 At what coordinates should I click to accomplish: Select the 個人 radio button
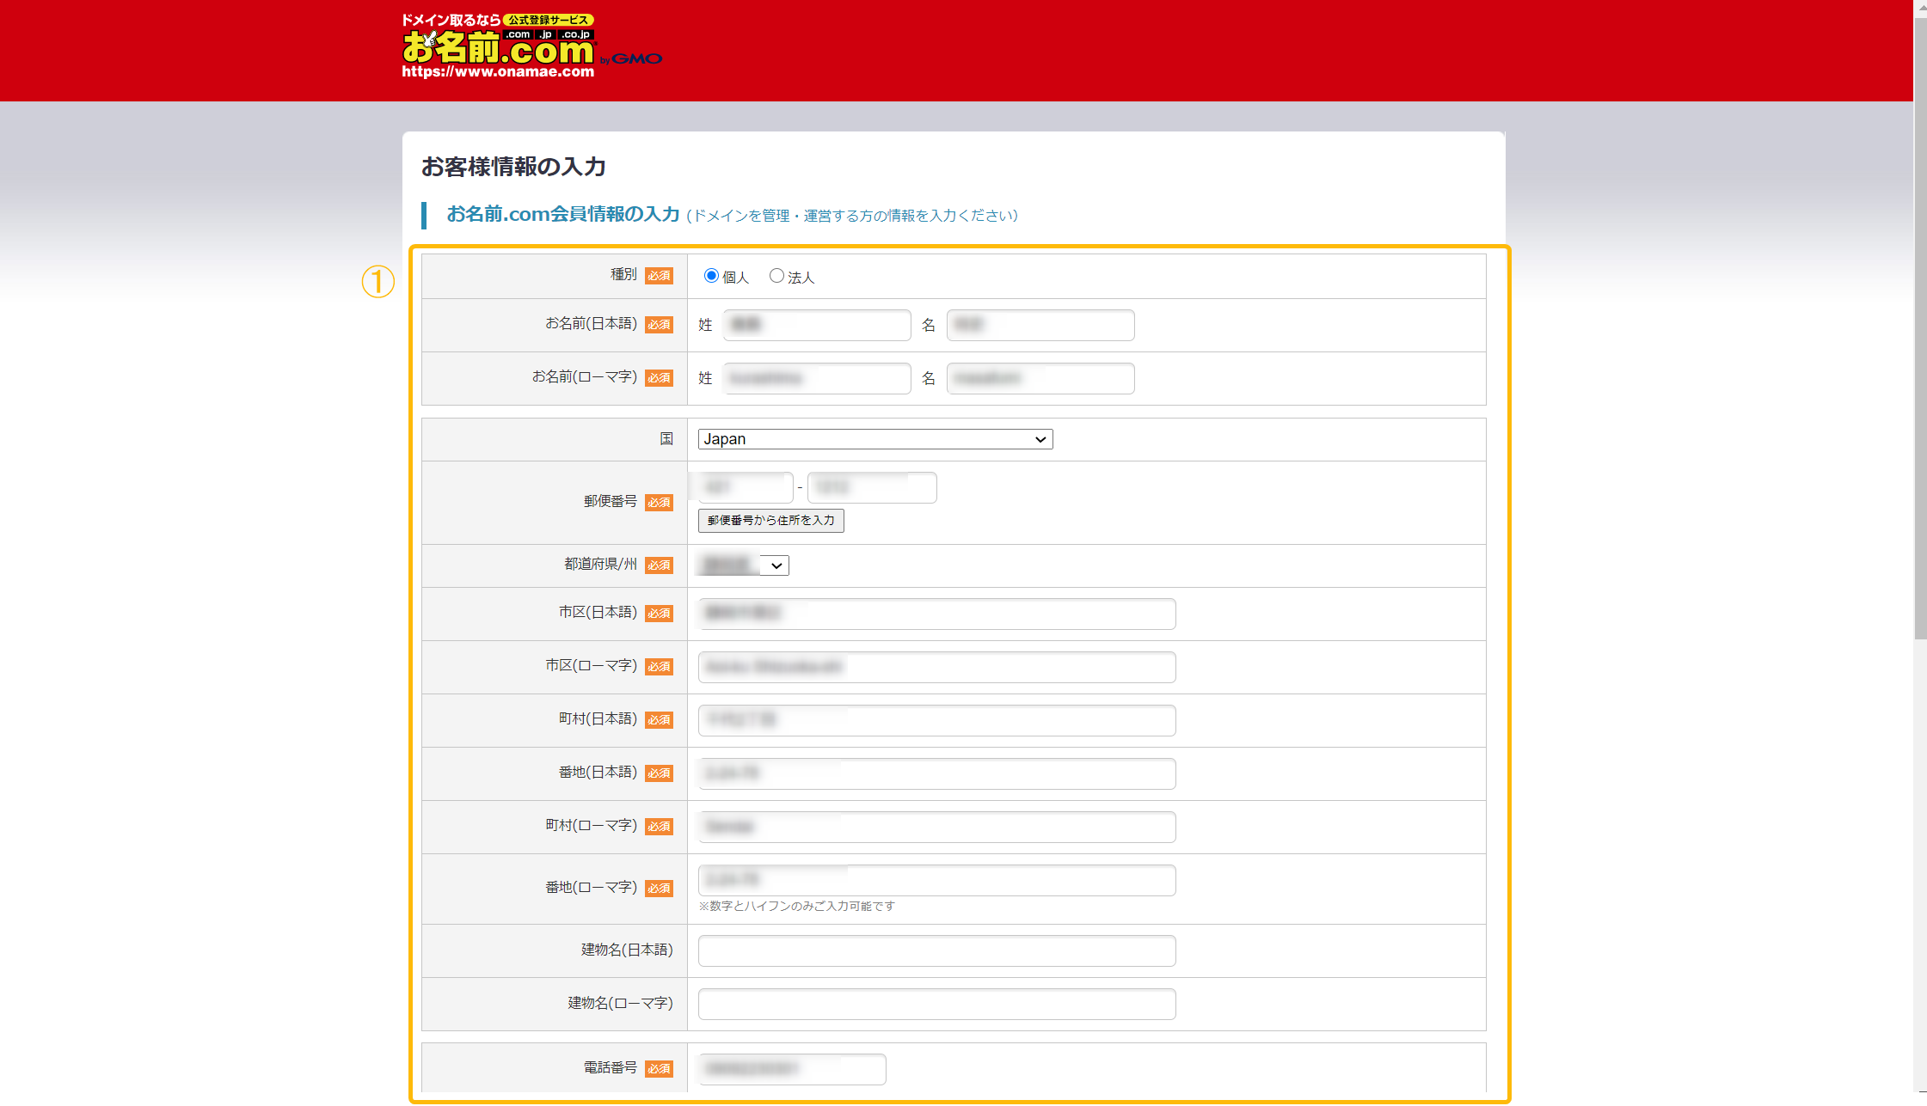tap(711, 276)
